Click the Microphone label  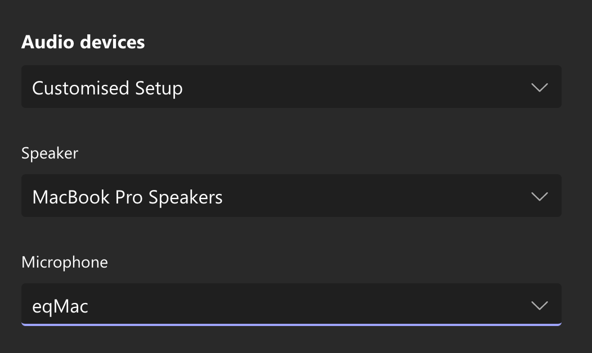point(64,263)
